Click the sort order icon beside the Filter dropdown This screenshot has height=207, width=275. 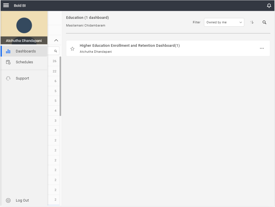coord(252,22)
